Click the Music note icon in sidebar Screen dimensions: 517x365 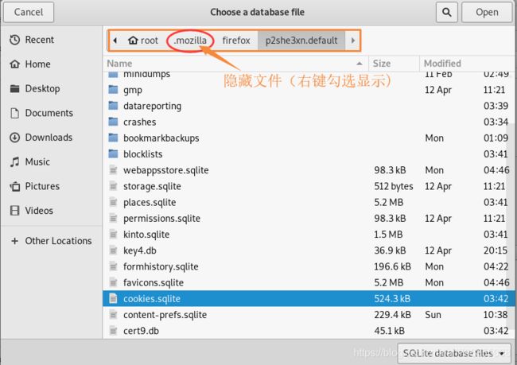click(14, 162)
